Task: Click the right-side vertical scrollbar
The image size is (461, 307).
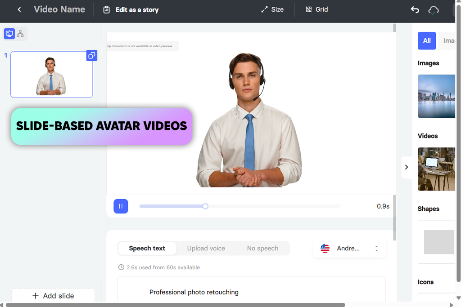Action: click(x=458, y=144)
